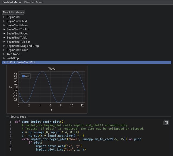Click the np.cos code line
Image resolution: width=173 pixels, height=156 pixels.
[x=53, y=135]
